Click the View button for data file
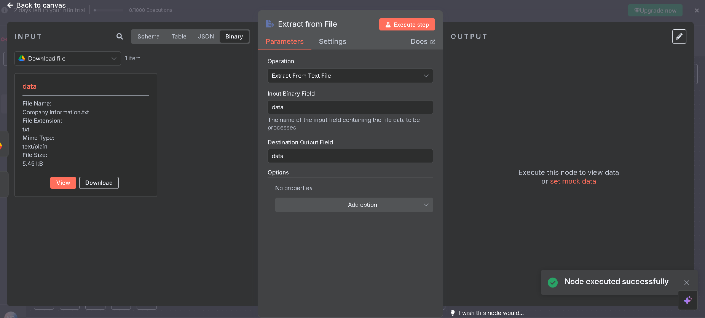The image size is (705, 318). pos(63,183)
